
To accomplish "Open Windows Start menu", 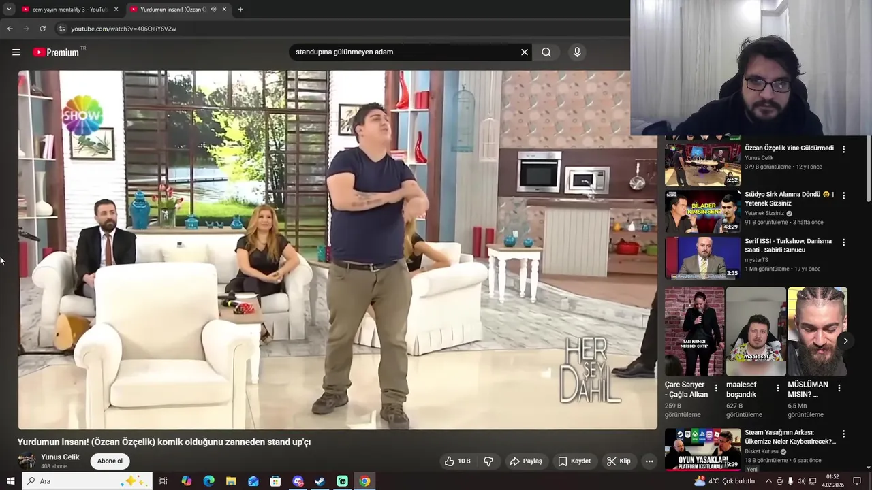I will [x=10, y=481].
